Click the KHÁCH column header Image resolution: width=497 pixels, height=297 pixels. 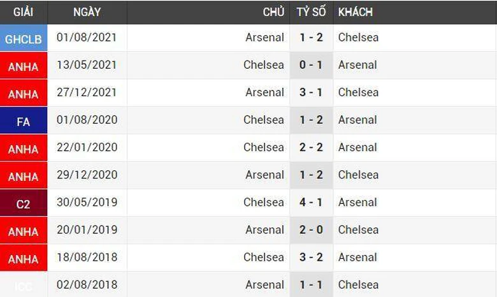tap(355, 12)
